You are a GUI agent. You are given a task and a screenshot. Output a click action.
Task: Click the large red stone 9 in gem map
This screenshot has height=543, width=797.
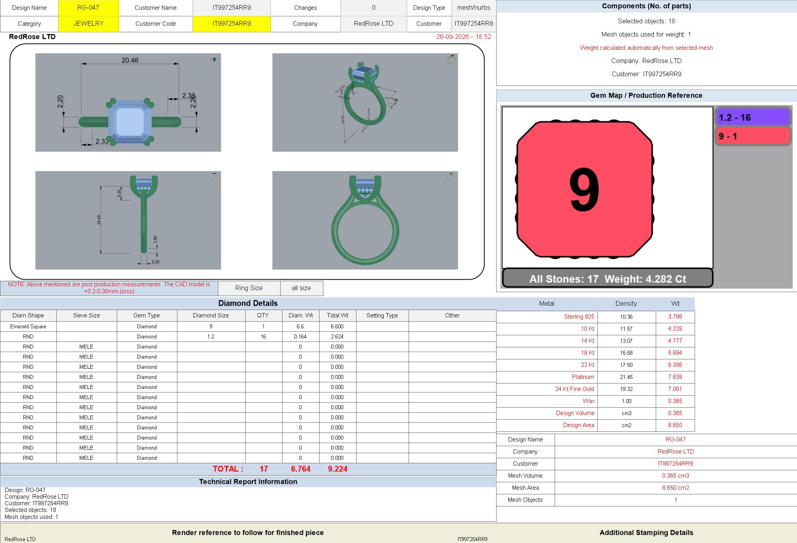pyautogui.click(x=585, y=189)
